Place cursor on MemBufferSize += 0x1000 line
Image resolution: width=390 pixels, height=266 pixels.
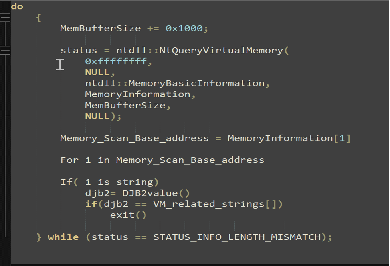tap(134, 28)
